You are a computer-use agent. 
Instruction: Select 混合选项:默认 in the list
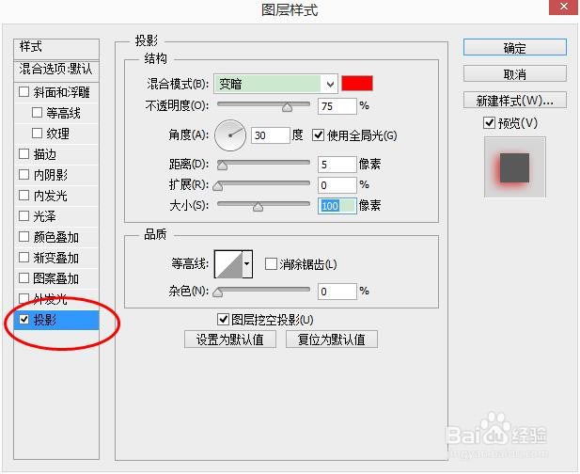tap(56, 70)
